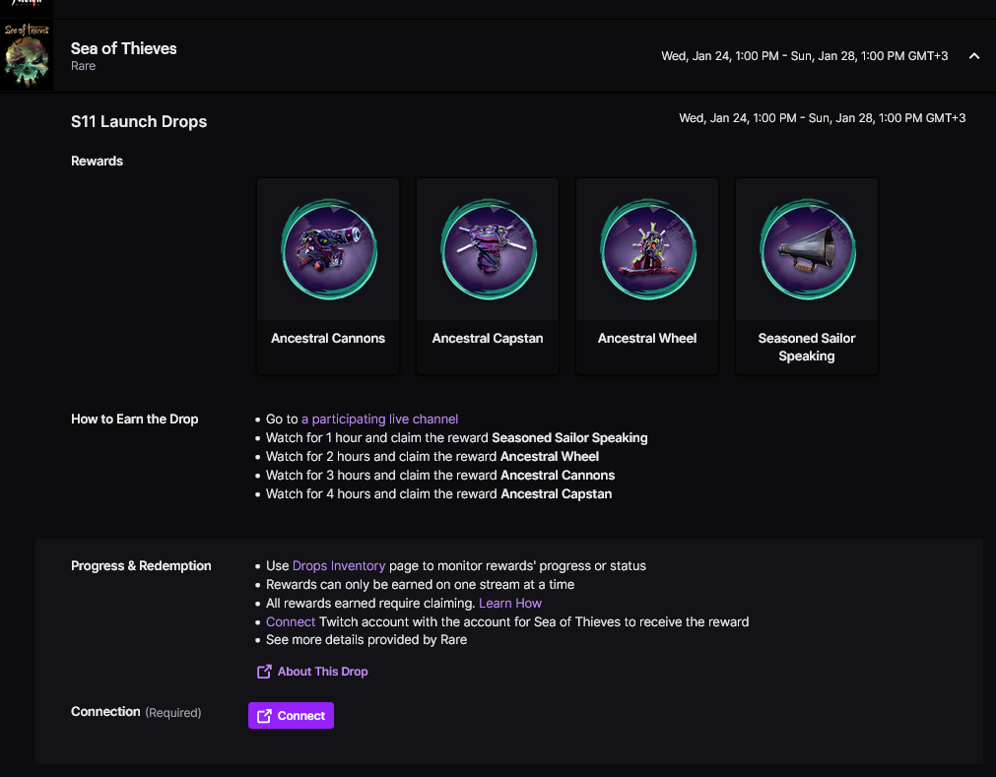Select the Seasoned Sailor Speaking megaphone icon

point(808,249)
